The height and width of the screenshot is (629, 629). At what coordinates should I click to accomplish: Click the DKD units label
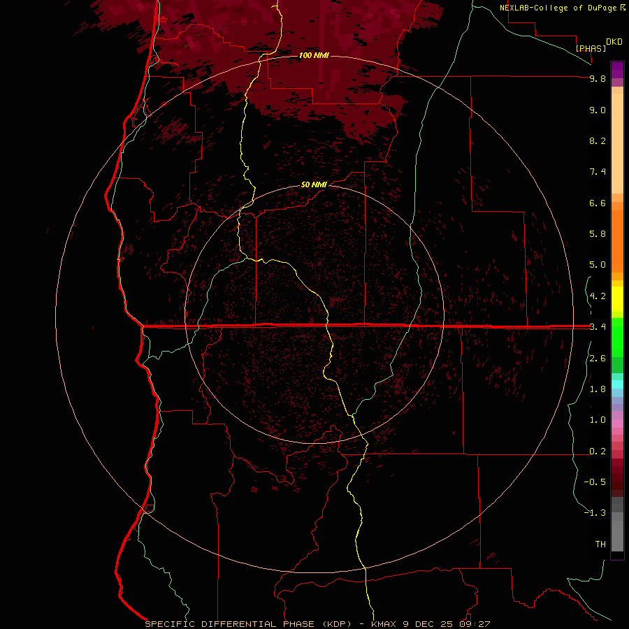(614, 42)
